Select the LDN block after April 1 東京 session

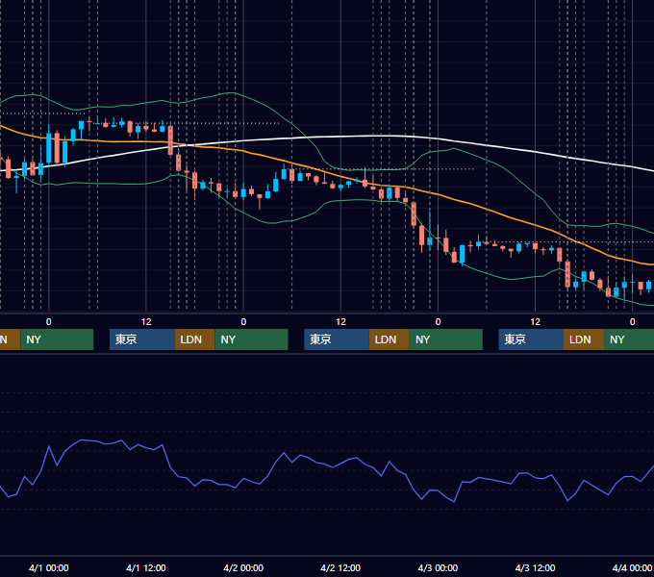tap(194, 339)
